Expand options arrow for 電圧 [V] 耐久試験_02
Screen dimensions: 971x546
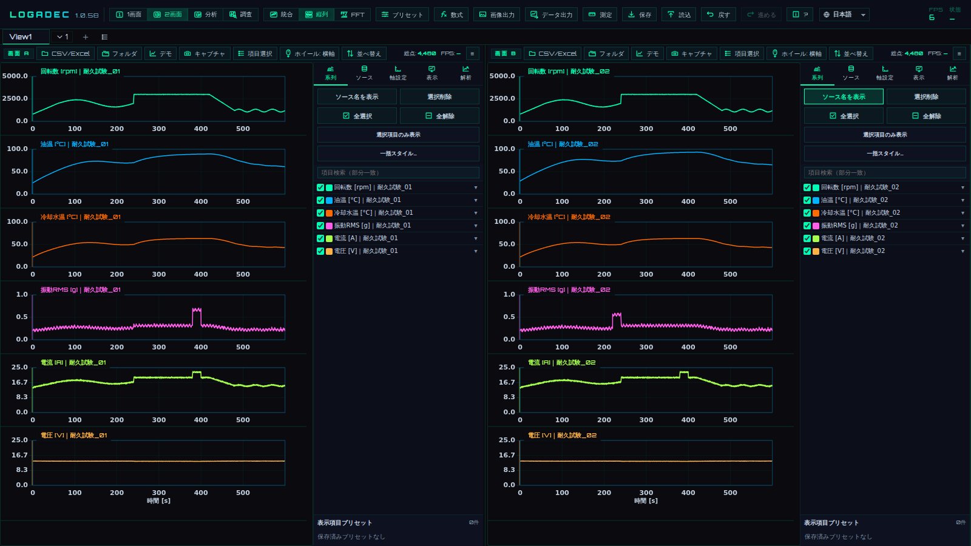click(x=963, y=251)
